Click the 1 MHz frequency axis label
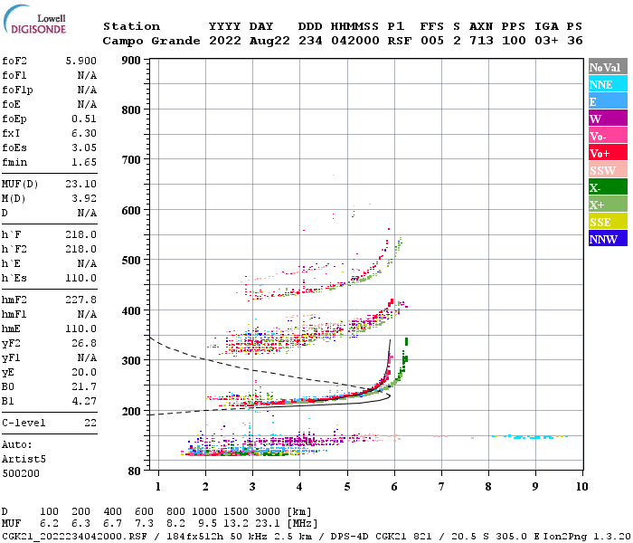Screen dimensions: 633x543 coord(158,487)
